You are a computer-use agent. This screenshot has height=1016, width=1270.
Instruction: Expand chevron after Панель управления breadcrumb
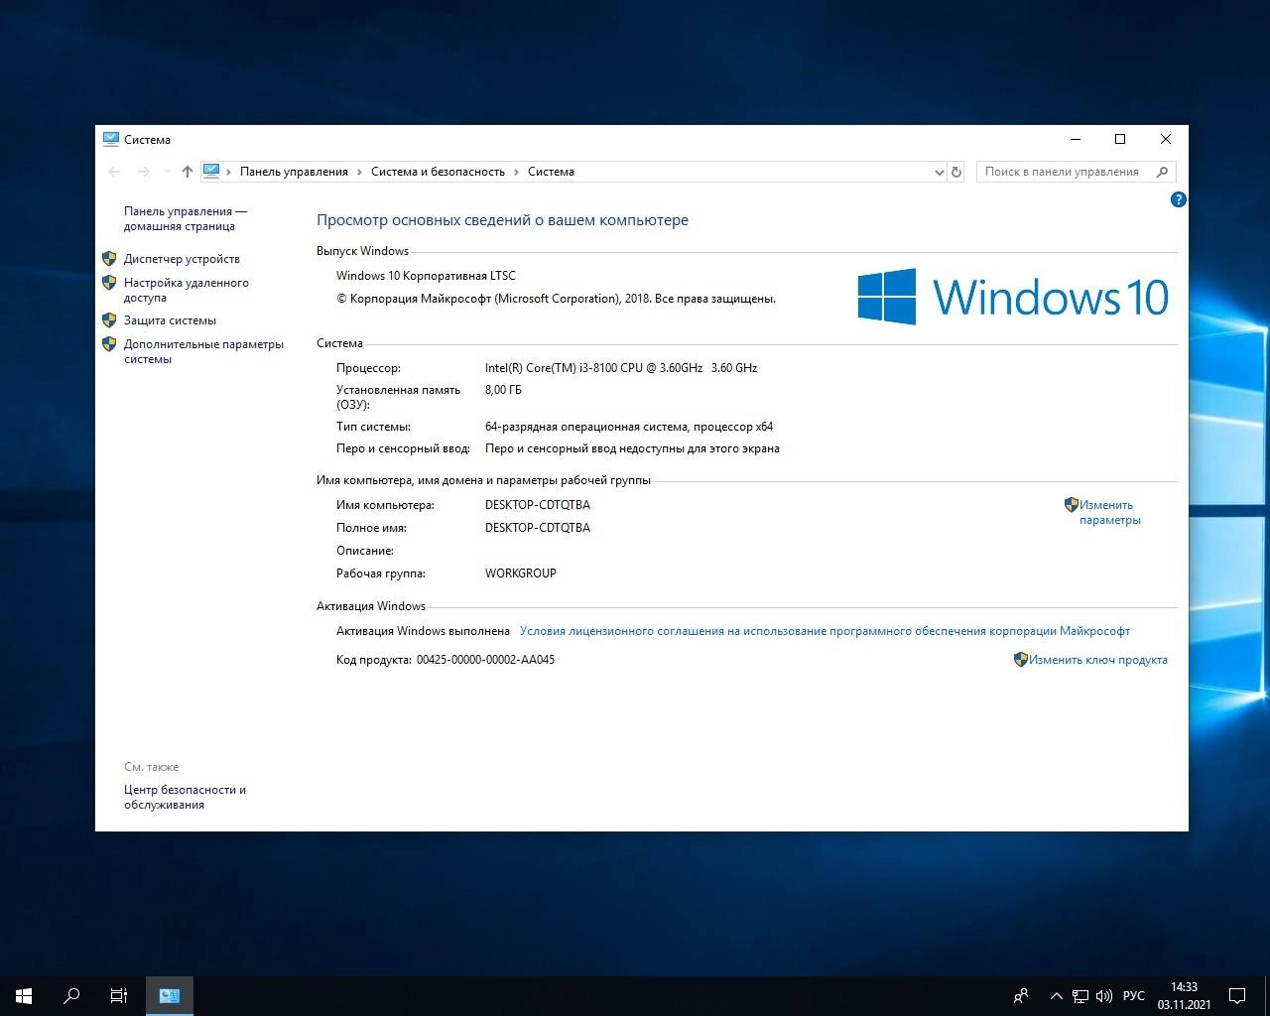pyautogui.click(x=360, y=172)
